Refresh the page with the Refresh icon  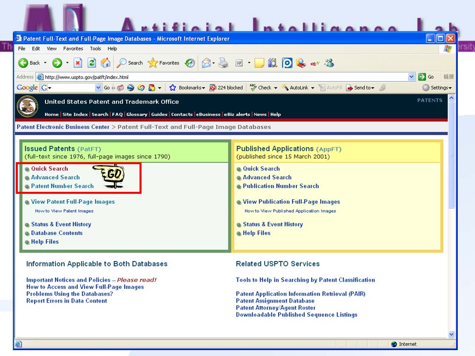[92, 63]
